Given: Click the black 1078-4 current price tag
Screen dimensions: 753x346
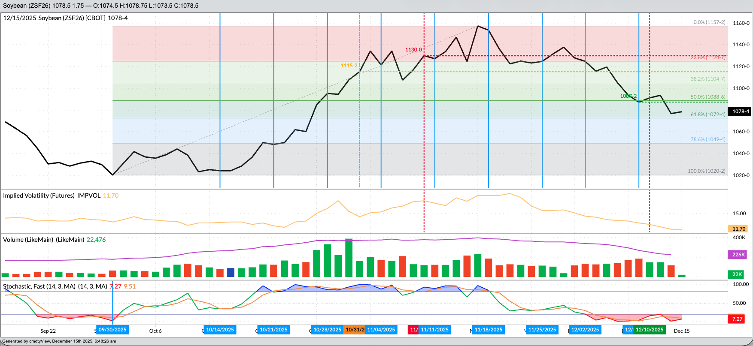Looking at the screenshot, I should click(x=740, y=111).
